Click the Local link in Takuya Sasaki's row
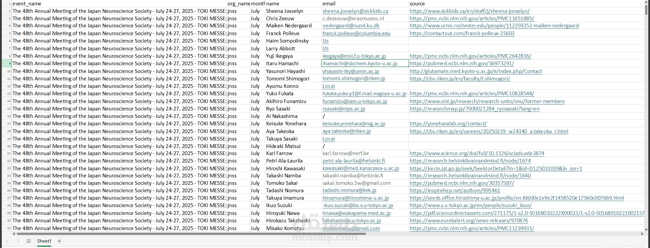Viewport: 650px width, 248px height. coord(328,139)
